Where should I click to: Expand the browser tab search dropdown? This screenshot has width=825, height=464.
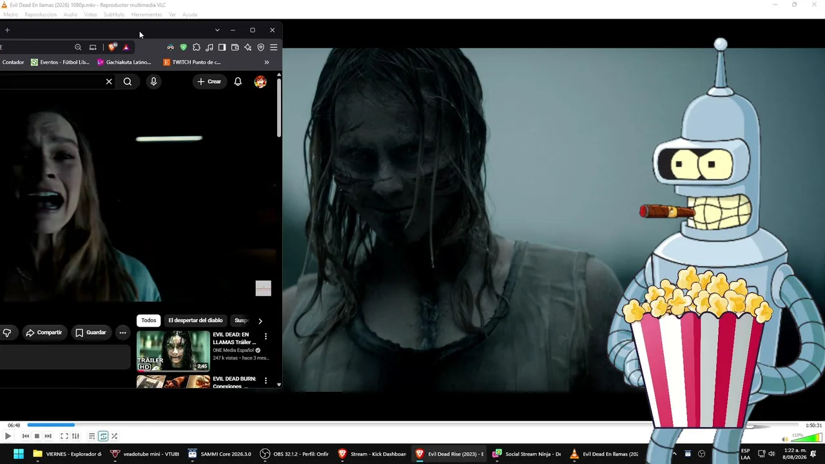click(x=217, y=30)
